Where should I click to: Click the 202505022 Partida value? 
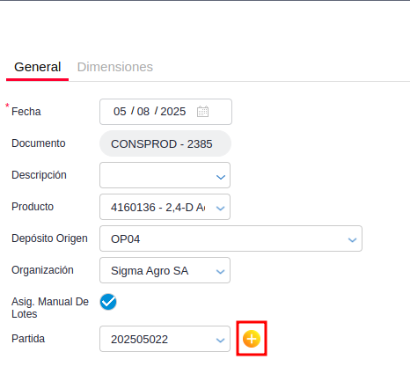tap(139, 340)
